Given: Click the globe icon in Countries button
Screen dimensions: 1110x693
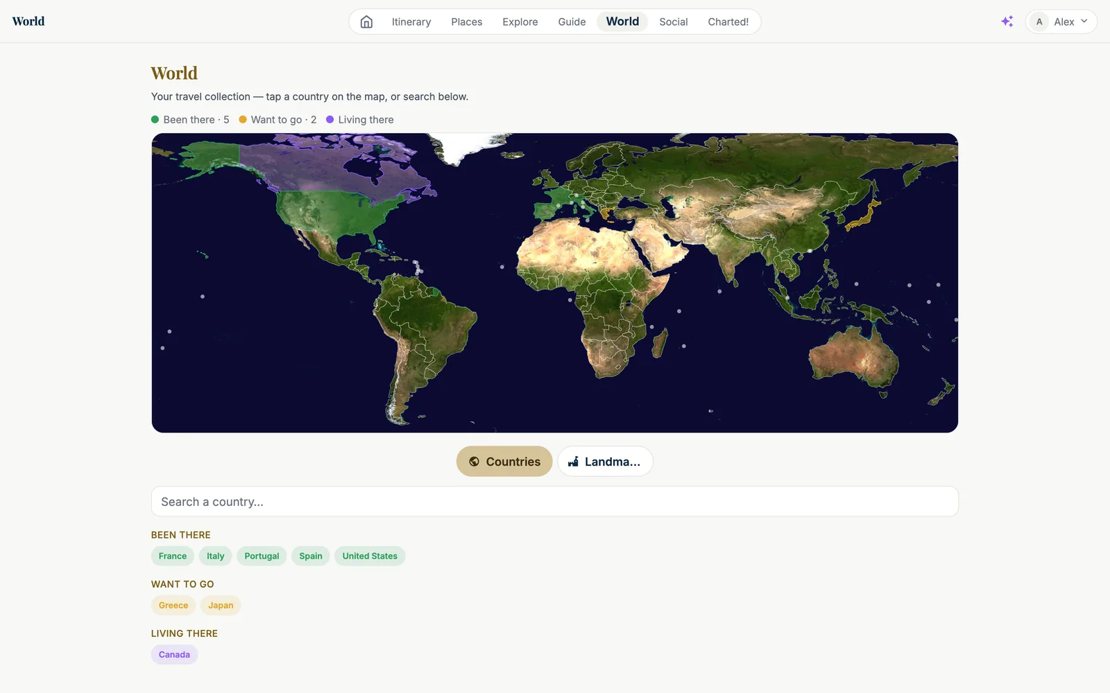Looking at the screenshot, I should [x=475, y=462].
